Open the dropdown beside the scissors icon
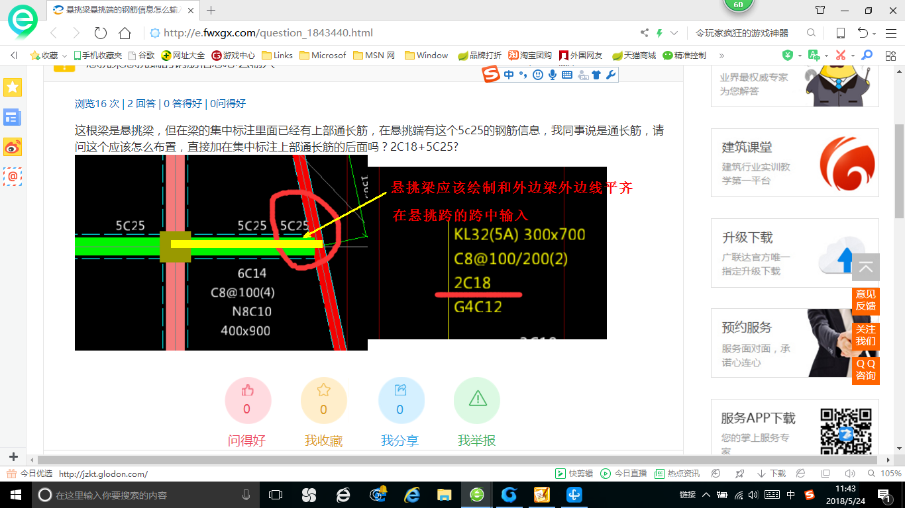 tap(853, 56)
